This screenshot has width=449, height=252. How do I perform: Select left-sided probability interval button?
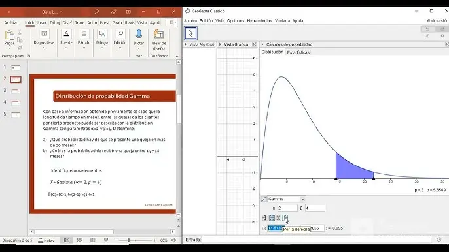coord(264,218)
